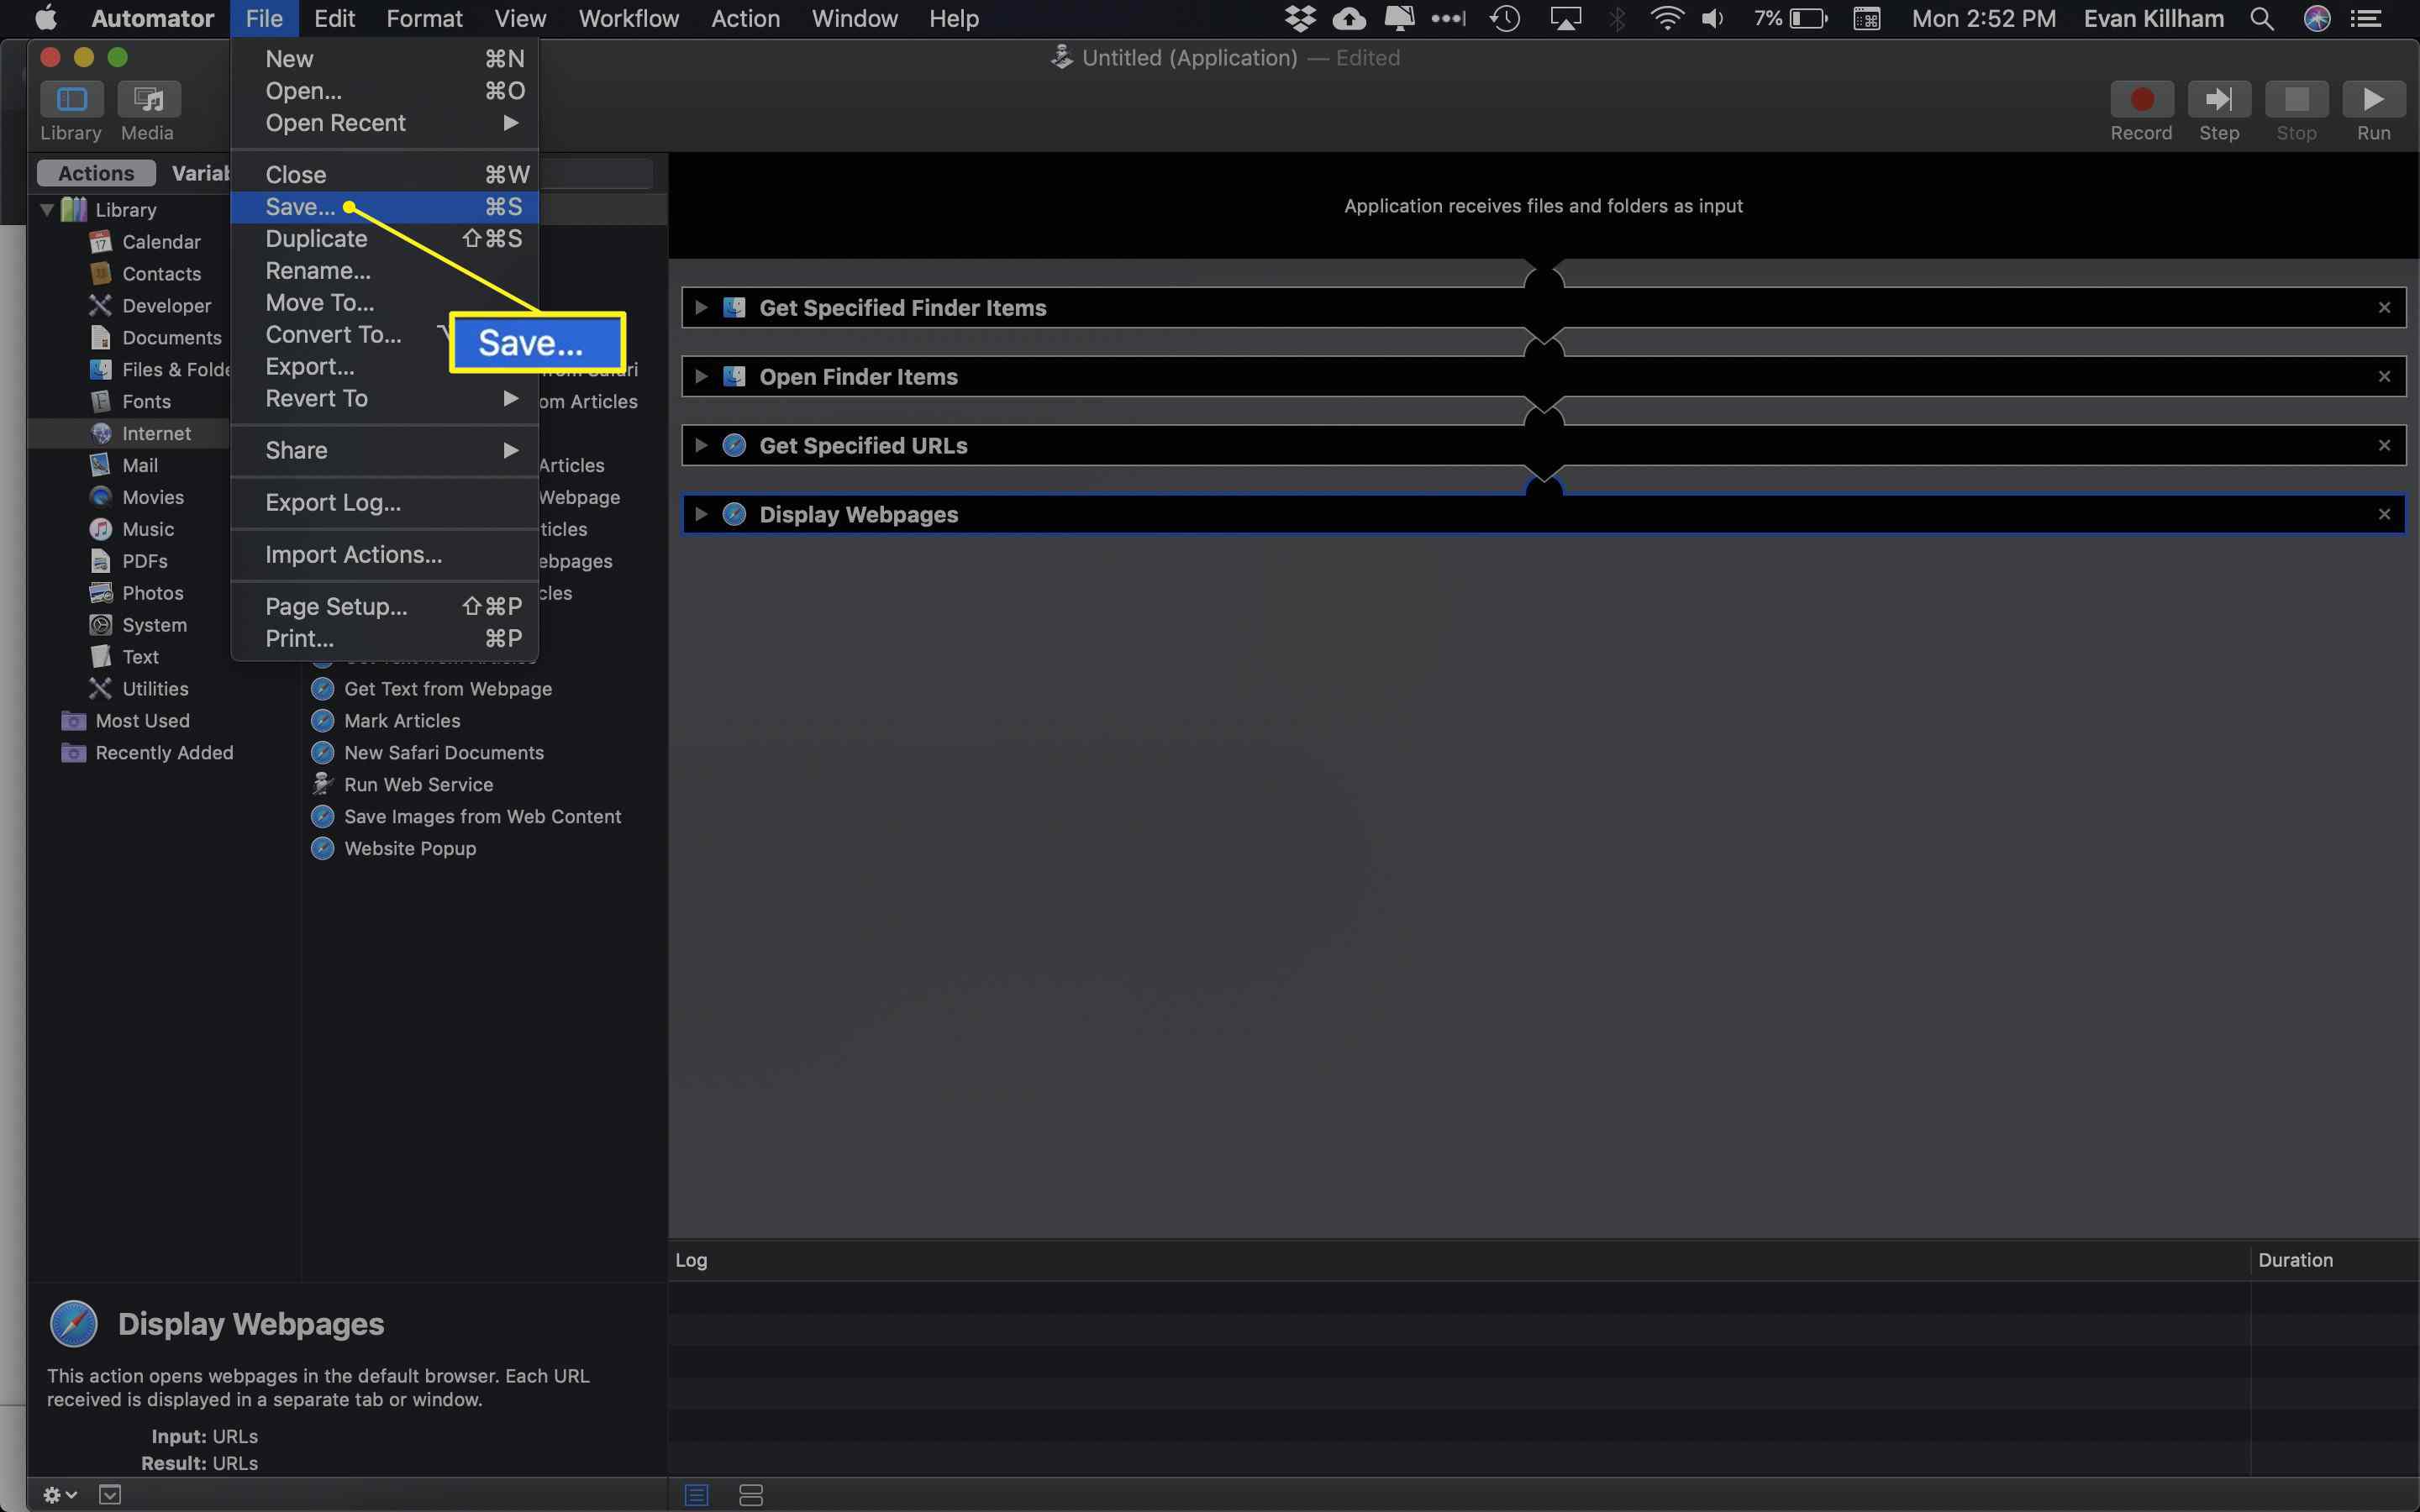Open Spotlight search in menu bar
Viewport: 2420px width, 1512px height.
click(x=2262, y=19)
